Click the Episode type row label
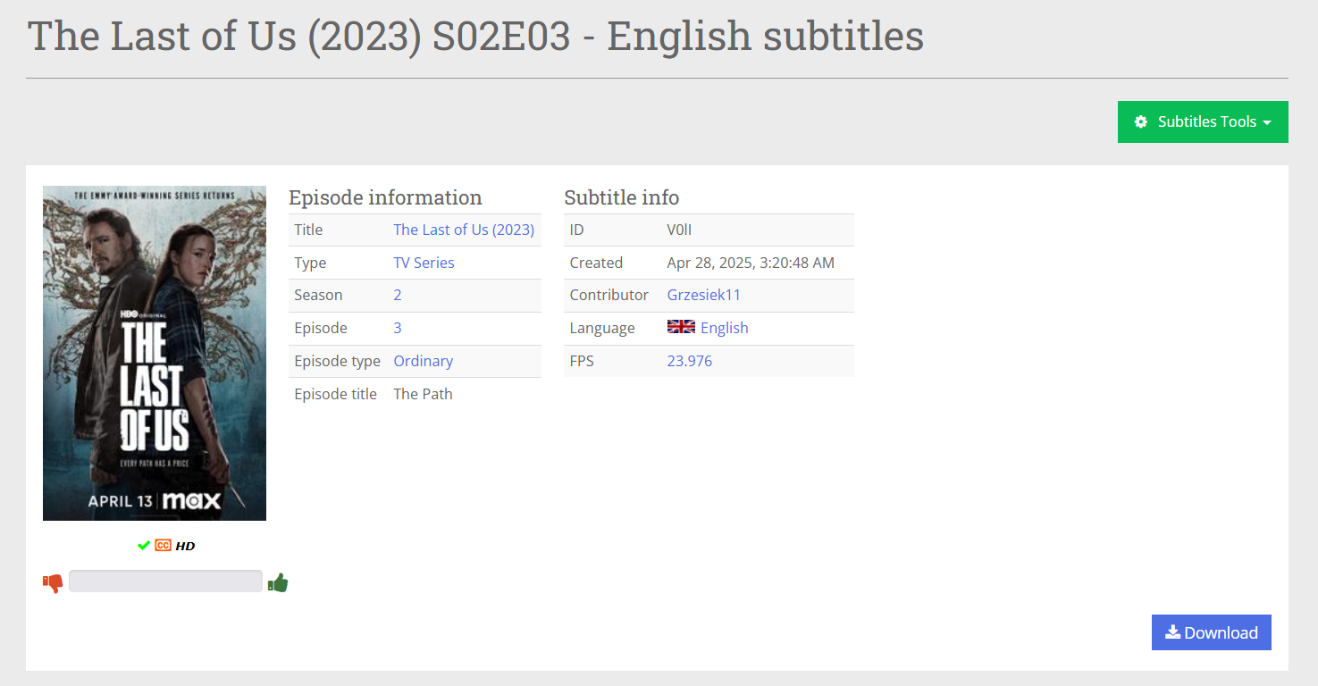The width and height of the screenshot is (1318, 686). (x=337, y=361)
